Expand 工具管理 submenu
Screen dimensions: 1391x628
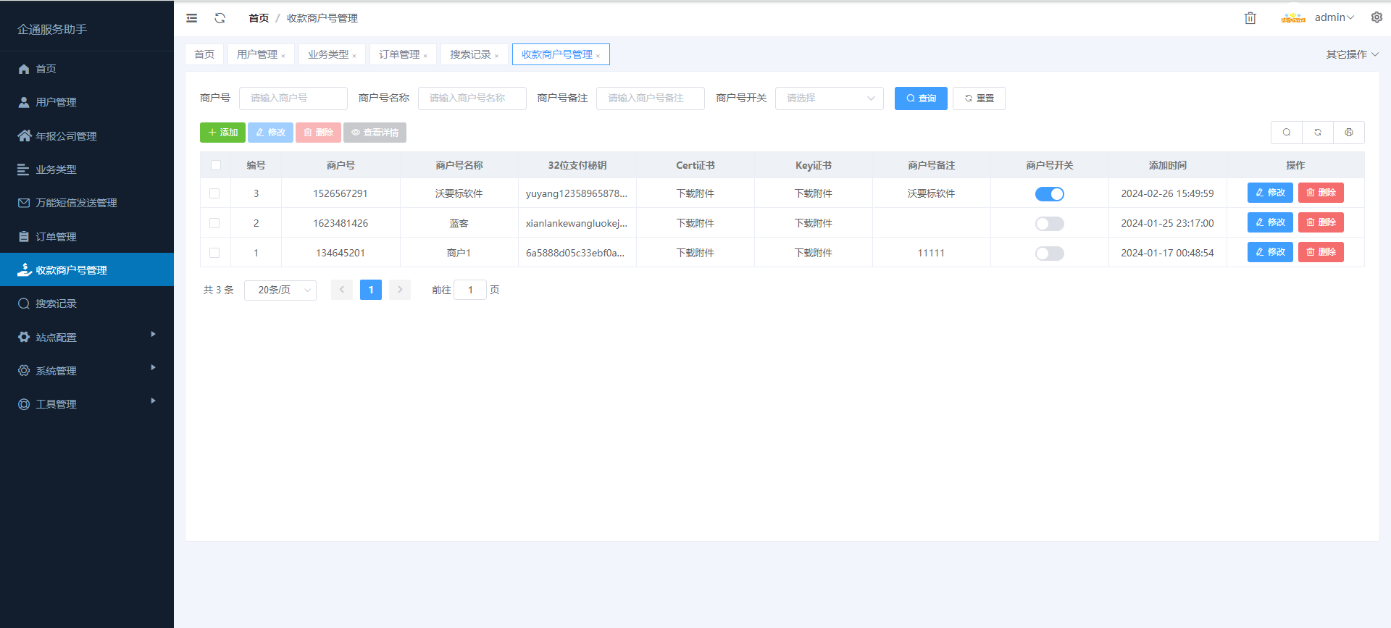pos(87,404)
